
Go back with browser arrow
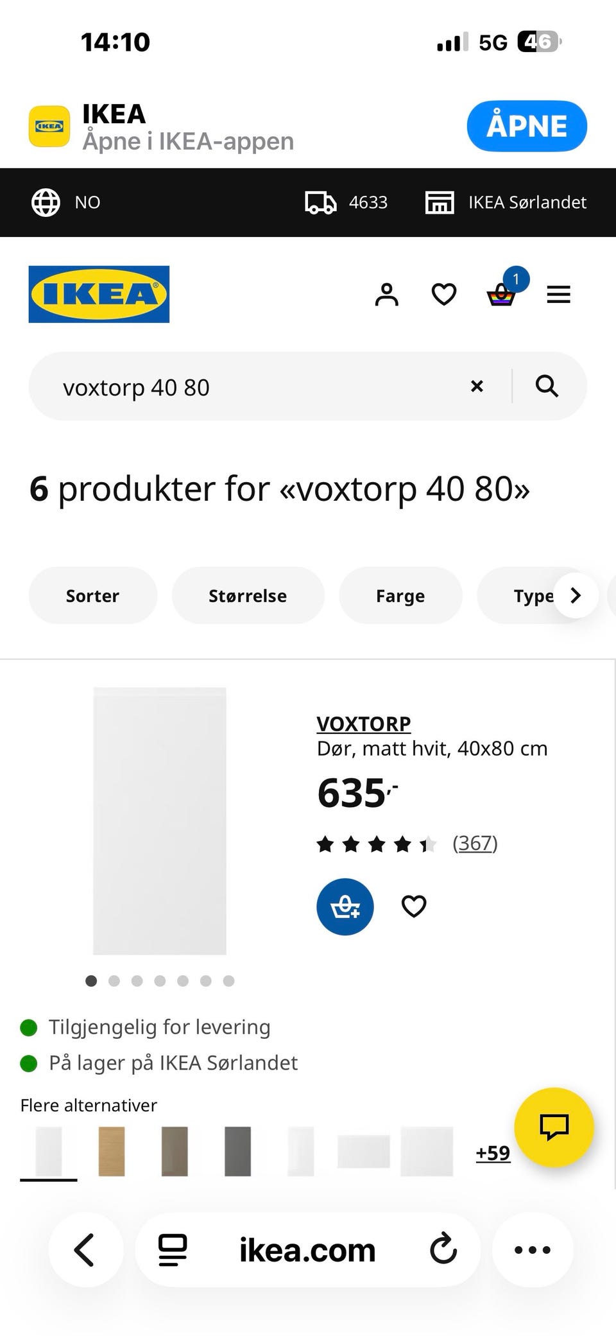[x=85, y=1250]
